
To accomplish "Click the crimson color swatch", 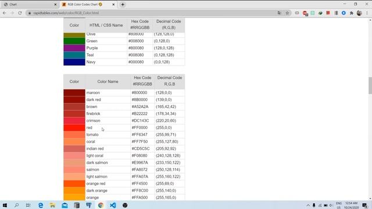I will 74,121.
